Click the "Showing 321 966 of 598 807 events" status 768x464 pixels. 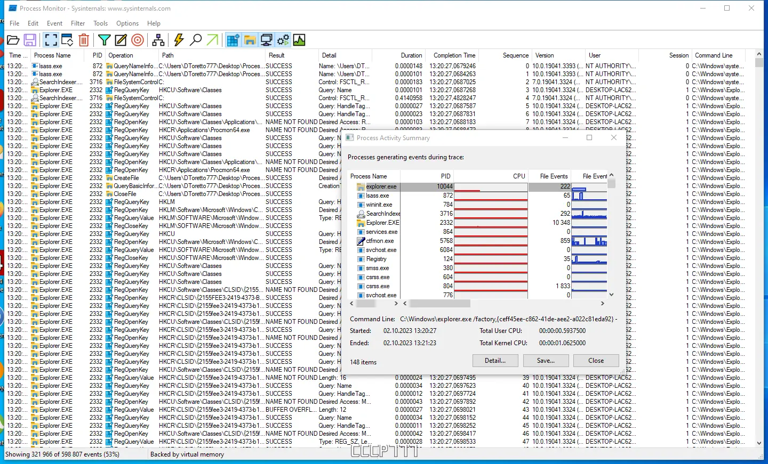(x=62, y=454)
